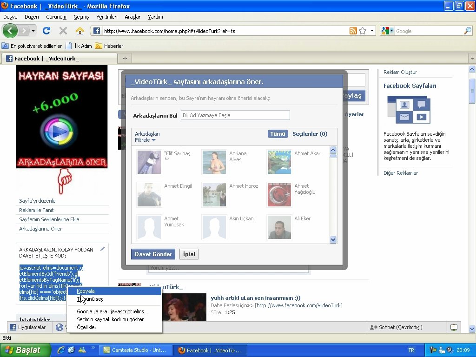476x357 pixels.
Task: Click the Reklam Oluştur link
Action: point(400,72)
